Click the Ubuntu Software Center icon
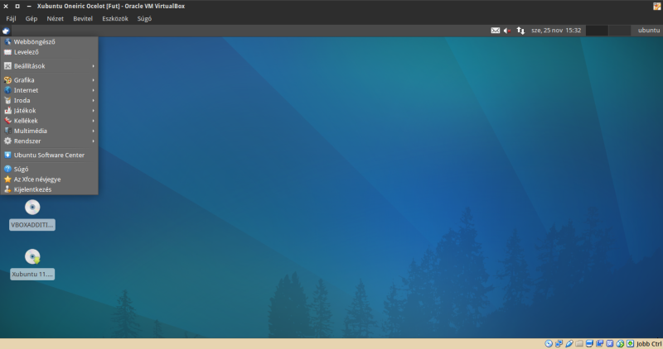663x349 pixels. point(7,155)
